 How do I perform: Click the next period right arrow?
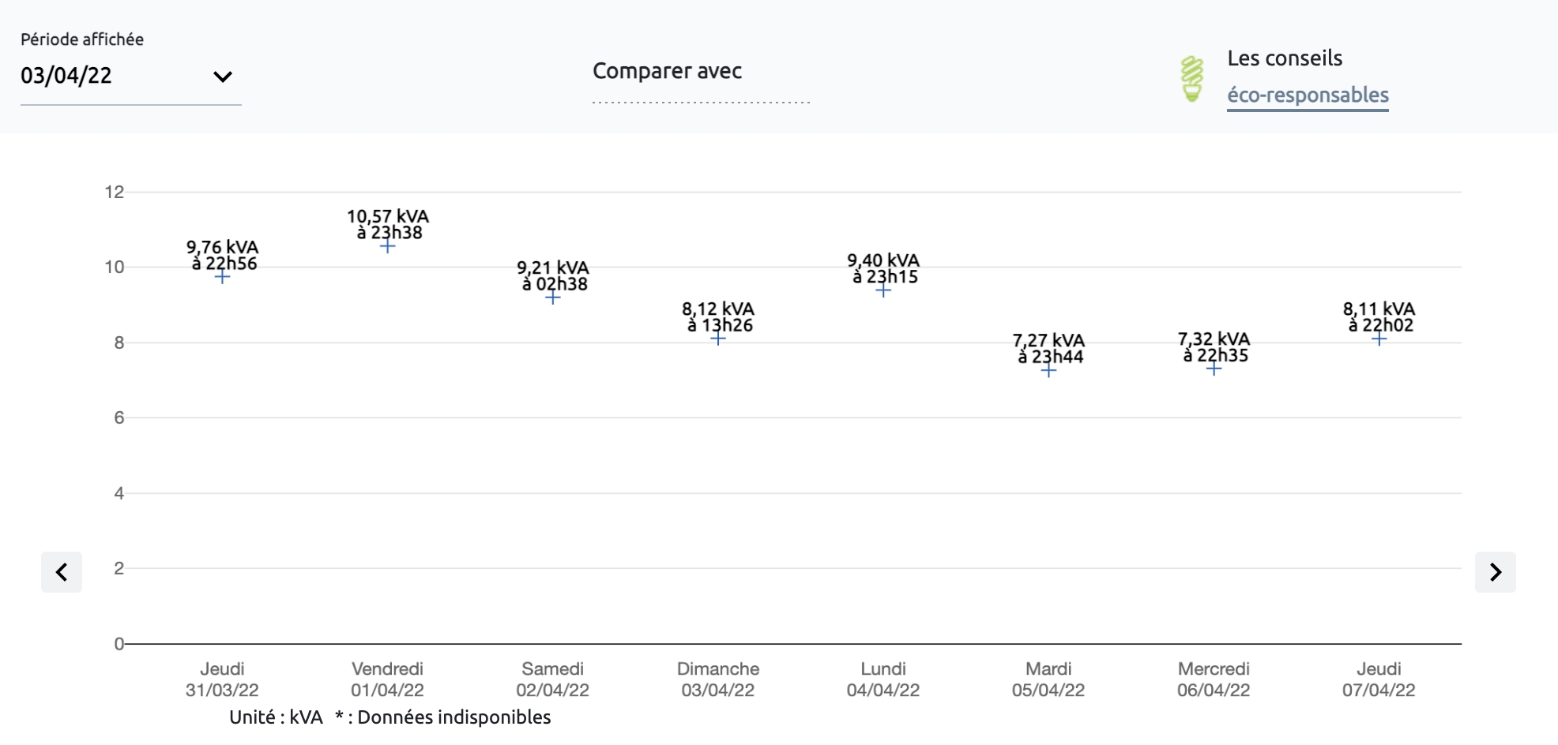pos(1495,572)
